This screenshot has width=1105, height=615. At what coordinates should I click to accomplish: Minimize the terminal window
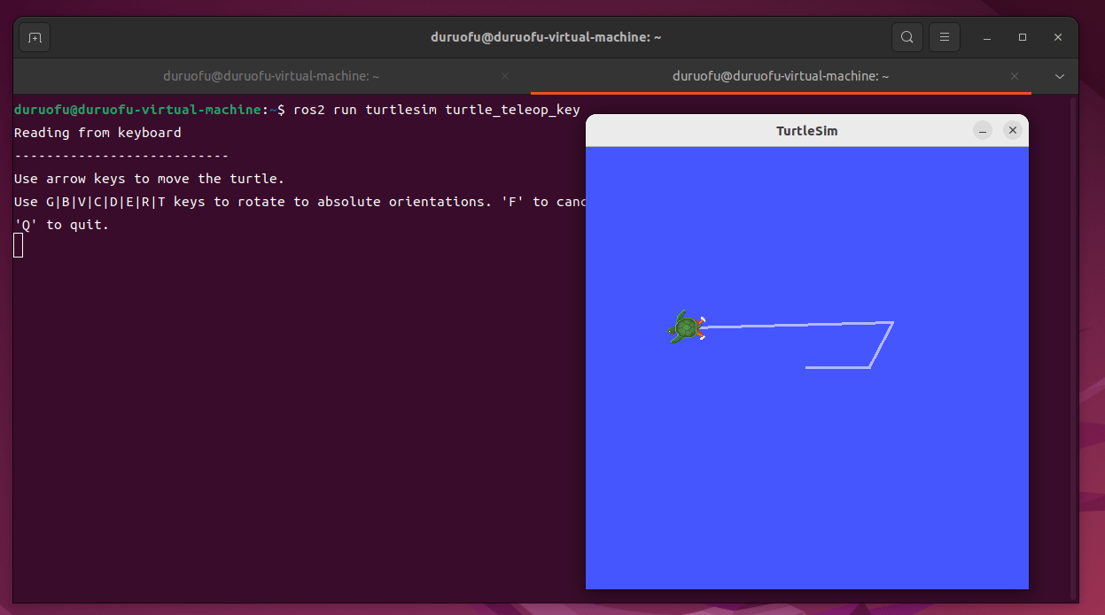988,37
